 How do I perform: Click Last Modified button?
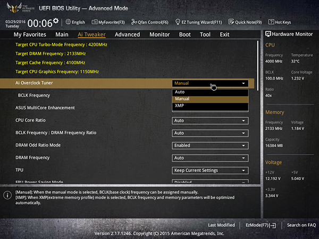coord(221,225)
